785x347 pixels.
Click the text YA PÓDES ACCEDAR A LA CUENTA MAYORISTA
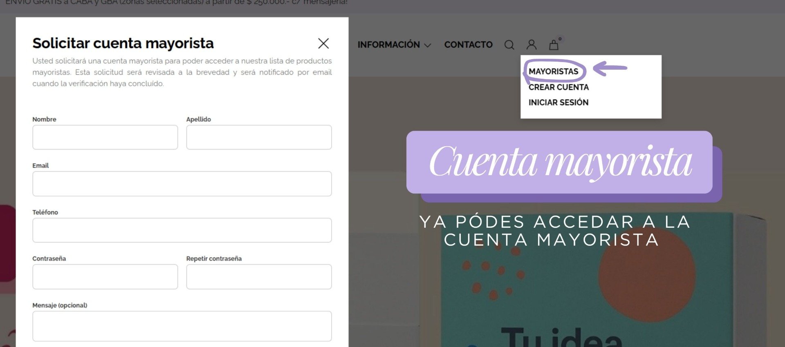555,231
